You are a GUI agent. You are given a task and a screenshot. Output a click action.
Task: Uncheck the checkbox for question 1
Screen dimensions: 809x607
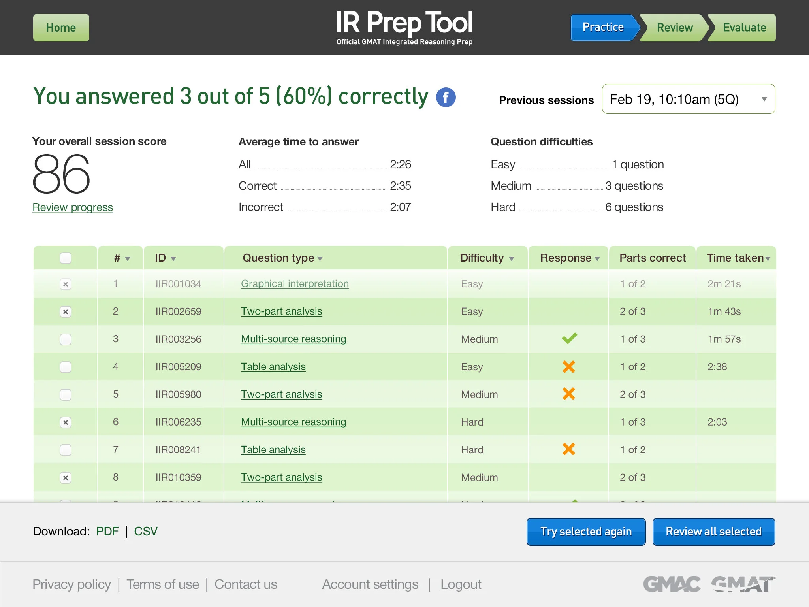coord(66,284)
